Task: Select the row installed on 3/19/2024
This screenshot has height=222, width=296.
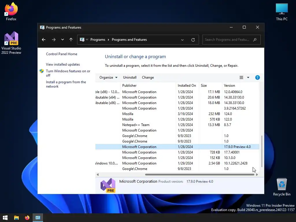Action: pos(177,114)
